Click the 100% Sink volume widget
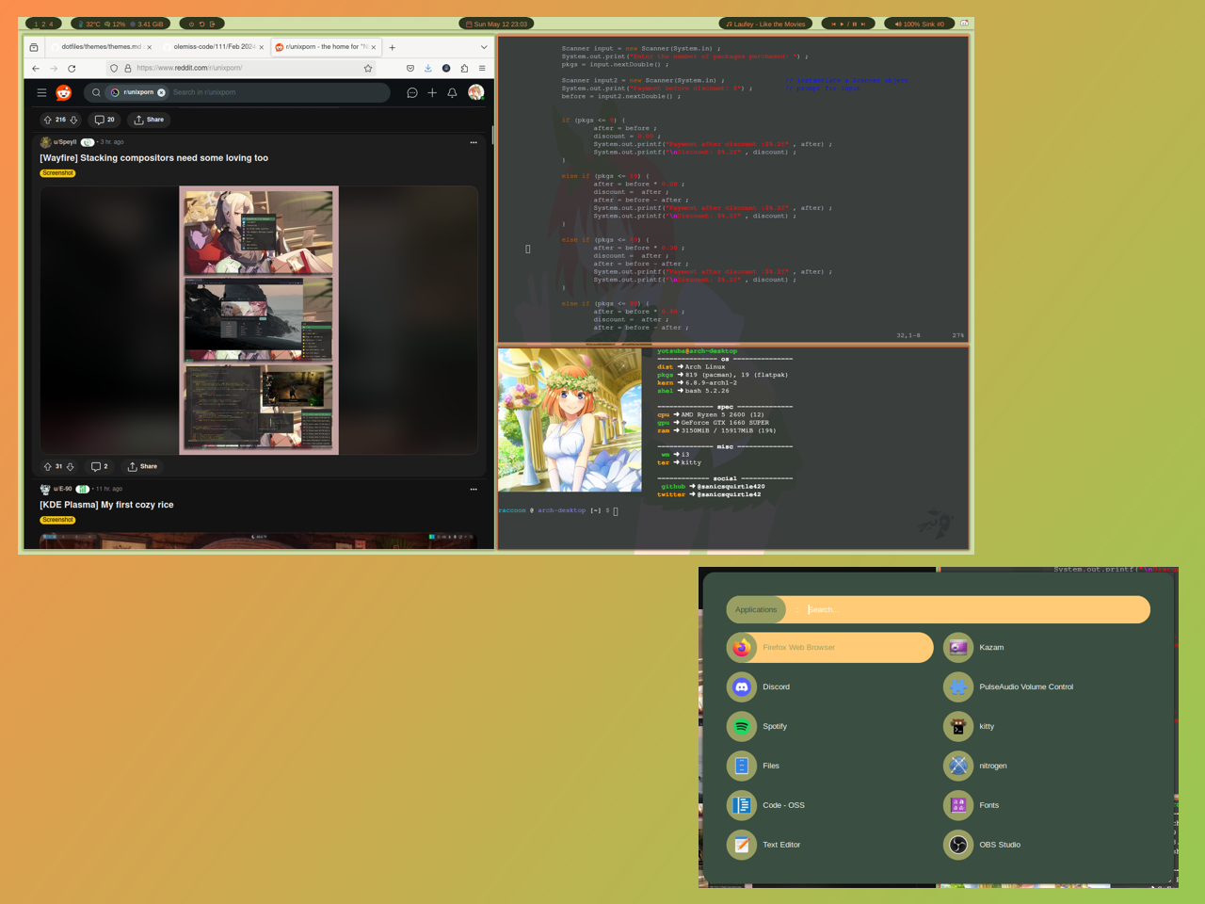Image resolution: width=1205 pixels, height=904 pixels. click(x=919, y=24)
